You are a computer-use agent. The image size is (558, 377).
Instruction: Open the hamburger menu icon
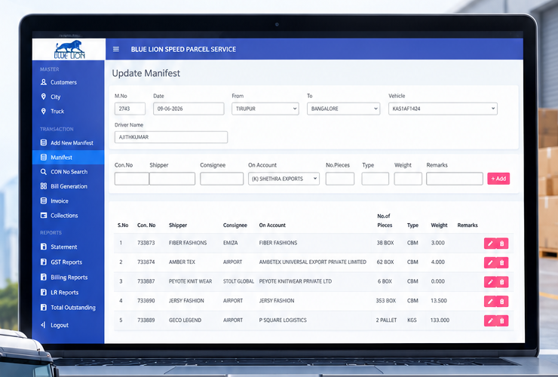coord(116,49)
